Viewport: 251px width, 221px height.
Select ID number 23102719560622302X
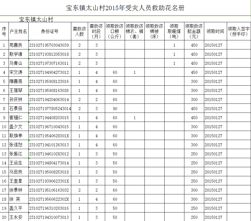(49, 199)
